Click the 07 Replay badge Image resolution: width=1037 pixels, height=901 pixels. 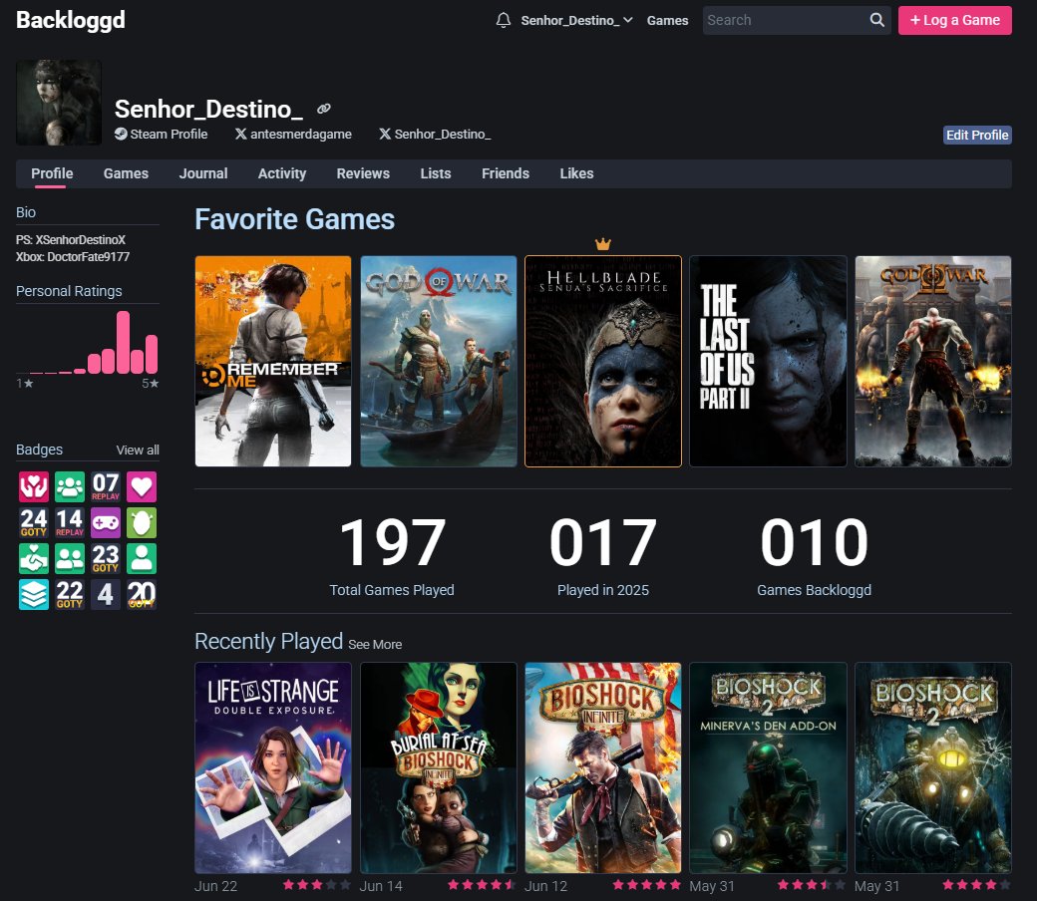tap(105, 487)
